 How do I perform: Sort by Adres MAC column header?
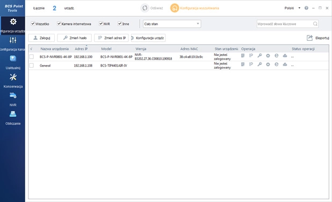(189, 49)
